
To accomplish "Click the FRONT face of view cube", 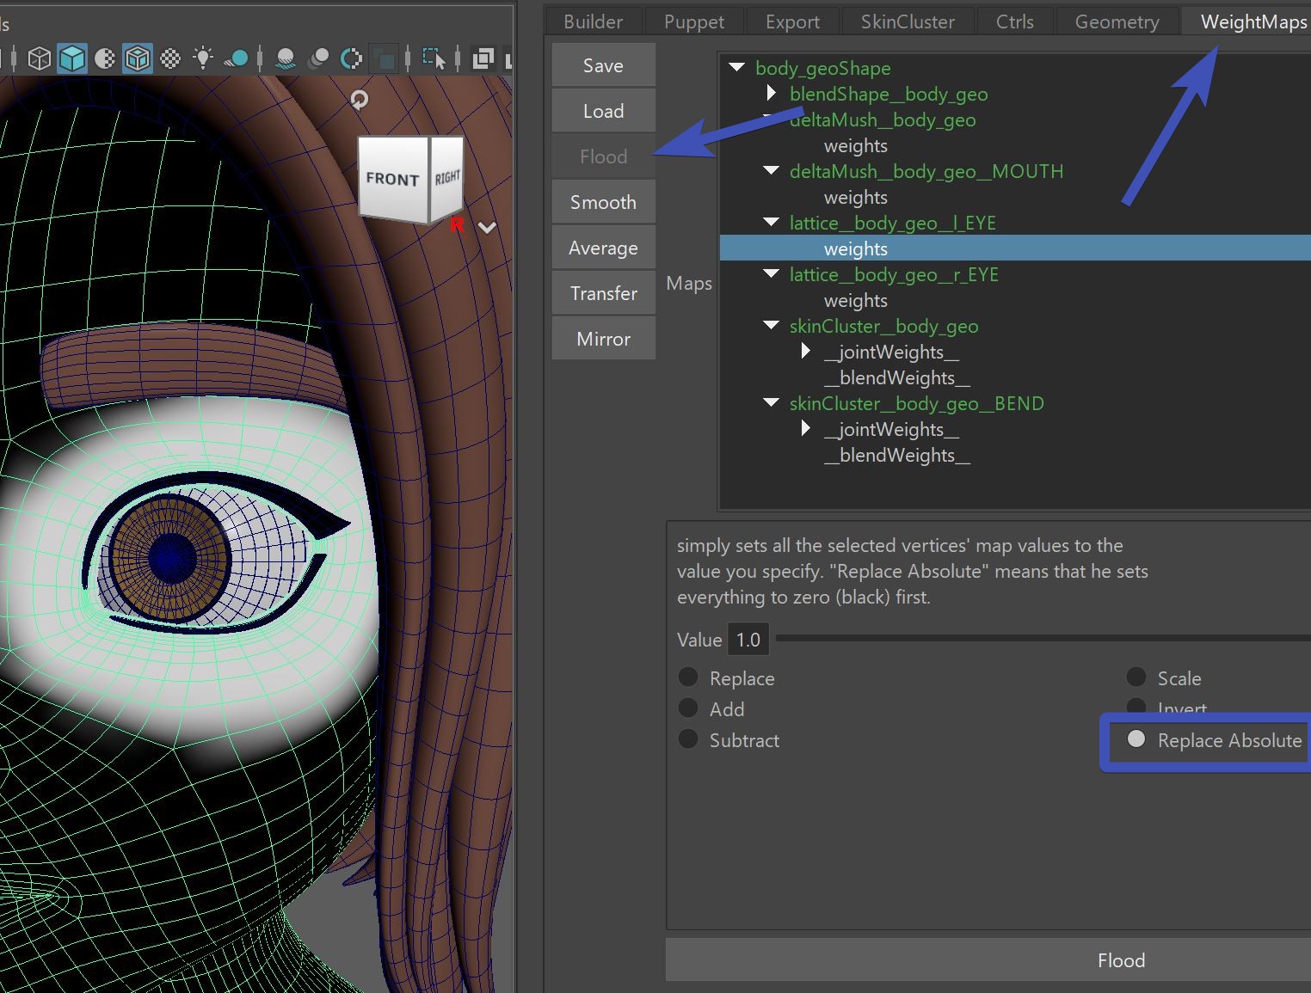I will (x=393, y=178).
